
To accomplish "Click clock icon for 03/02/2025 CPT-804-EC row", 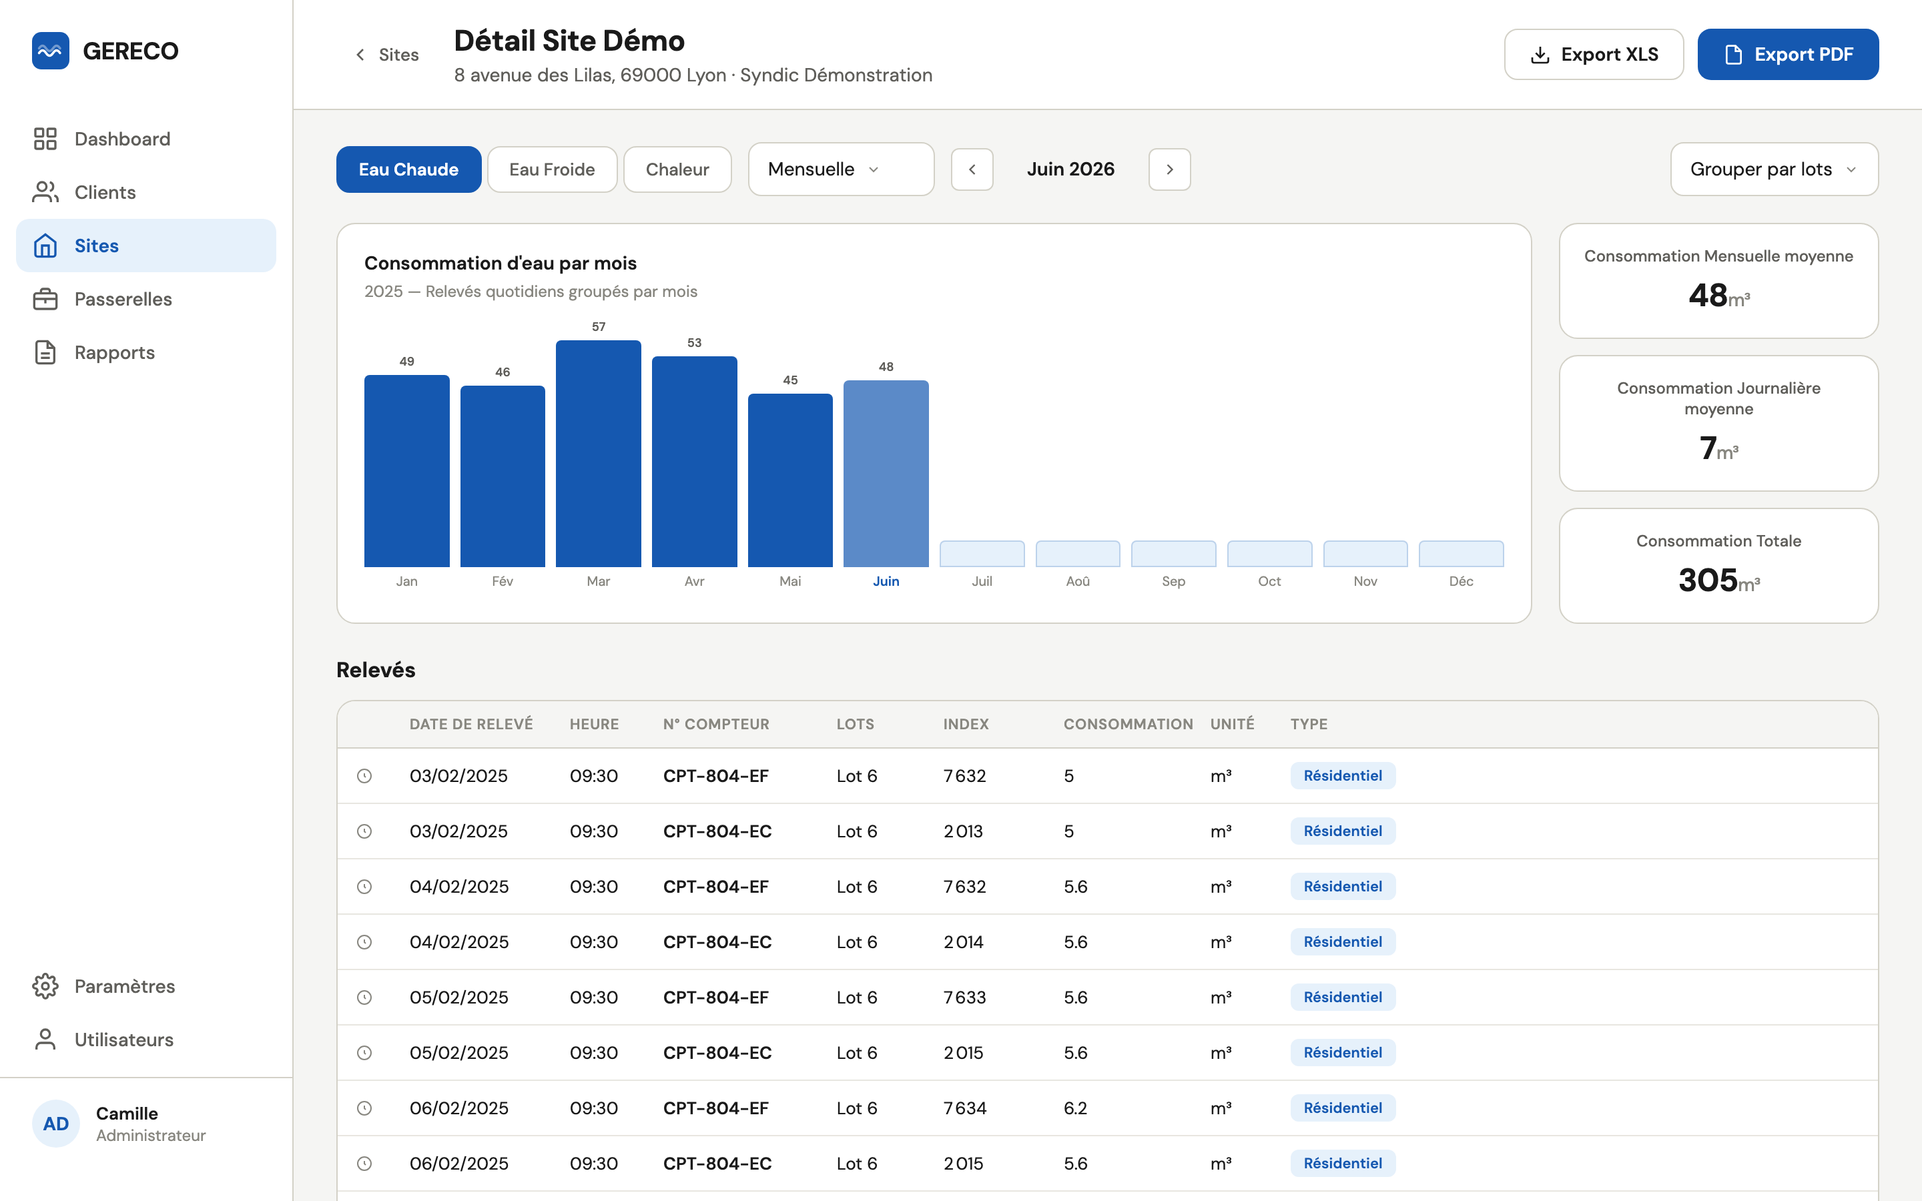I will [364, 831].
